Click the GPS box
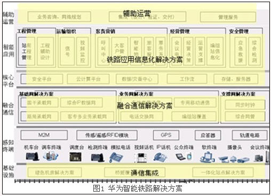 pyautogui.click(x=166, y=135)
